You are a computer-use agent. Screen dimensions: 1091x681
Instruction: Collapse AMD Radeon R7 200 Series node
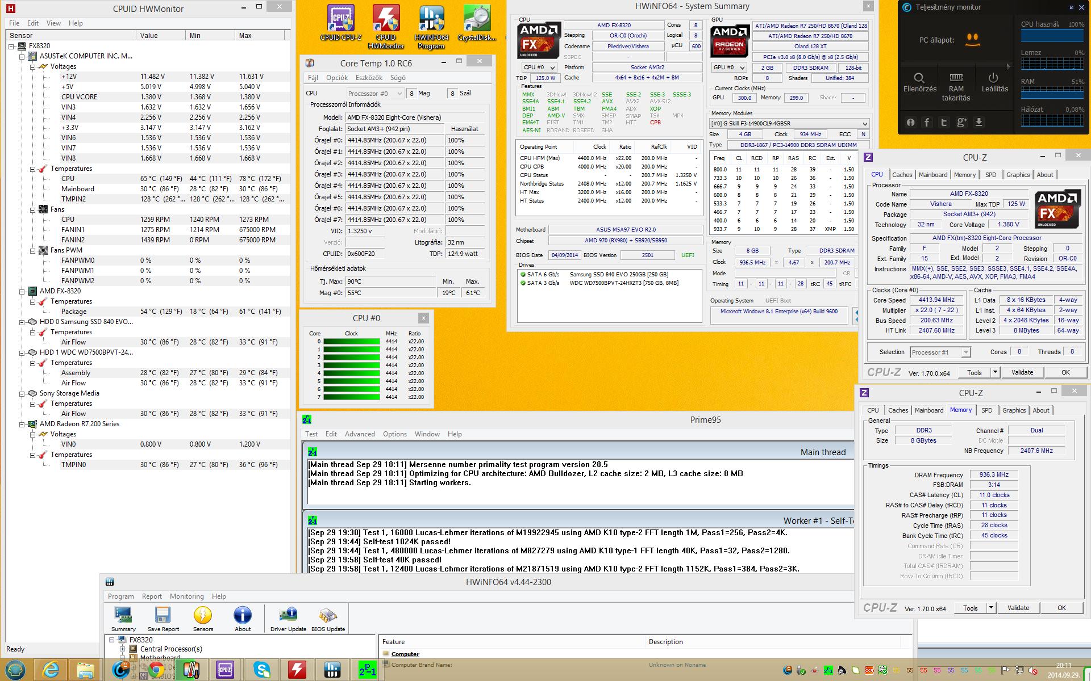pos(22,424)
